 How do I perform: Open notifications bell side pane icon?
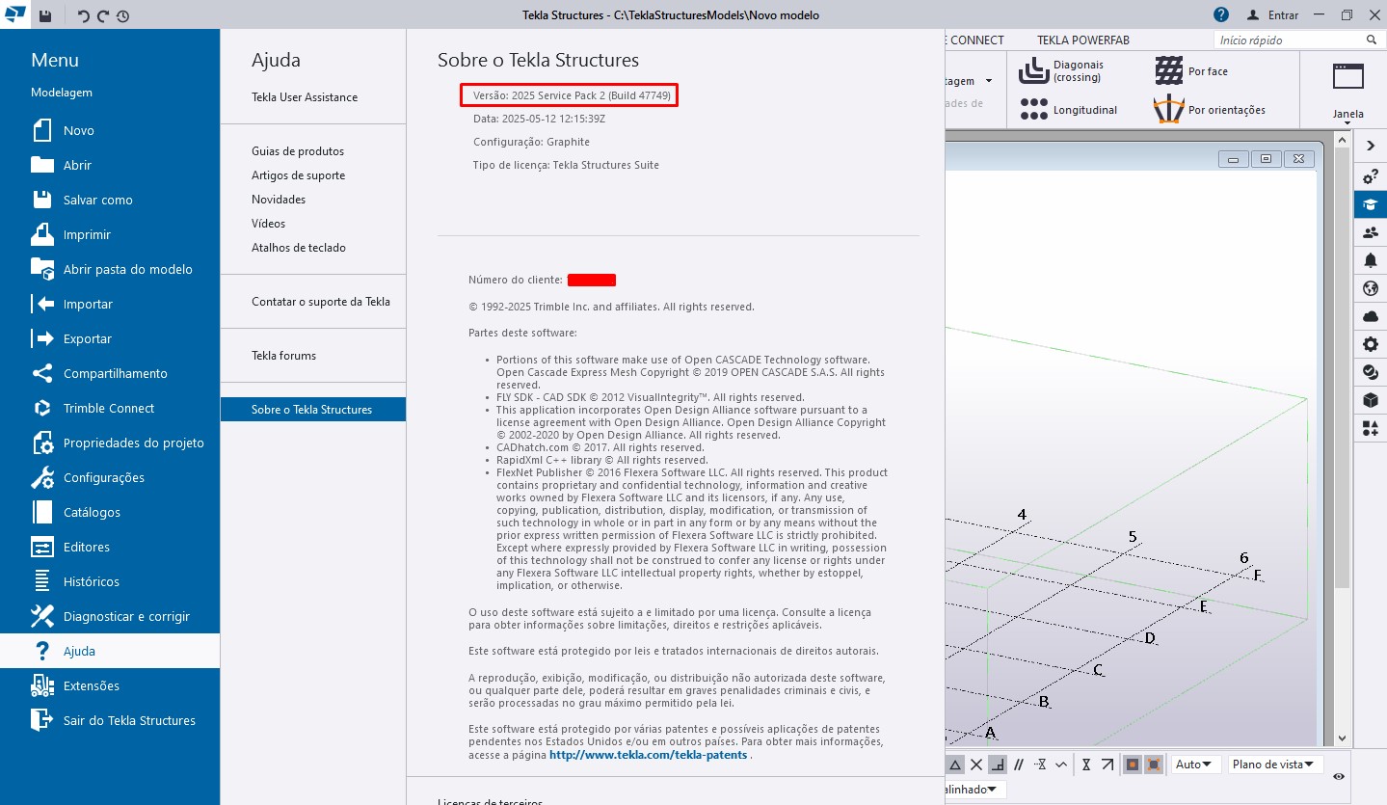(x=1371, y=260)
